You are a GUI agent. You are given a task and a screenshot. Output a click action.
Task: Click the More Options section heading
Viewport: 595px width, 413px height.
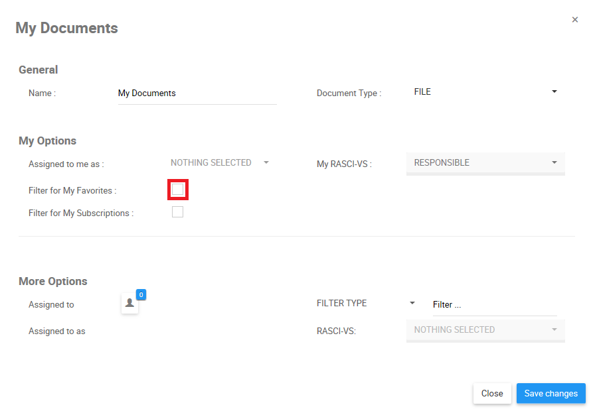click(53, 281)
